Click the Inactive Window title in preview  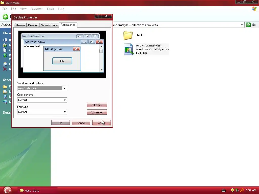[x=33, y=36]
